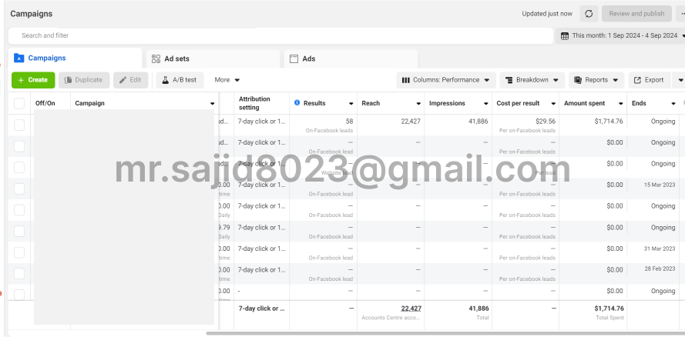
Task: Click the Search and filter field
Action: click(277, 35)
